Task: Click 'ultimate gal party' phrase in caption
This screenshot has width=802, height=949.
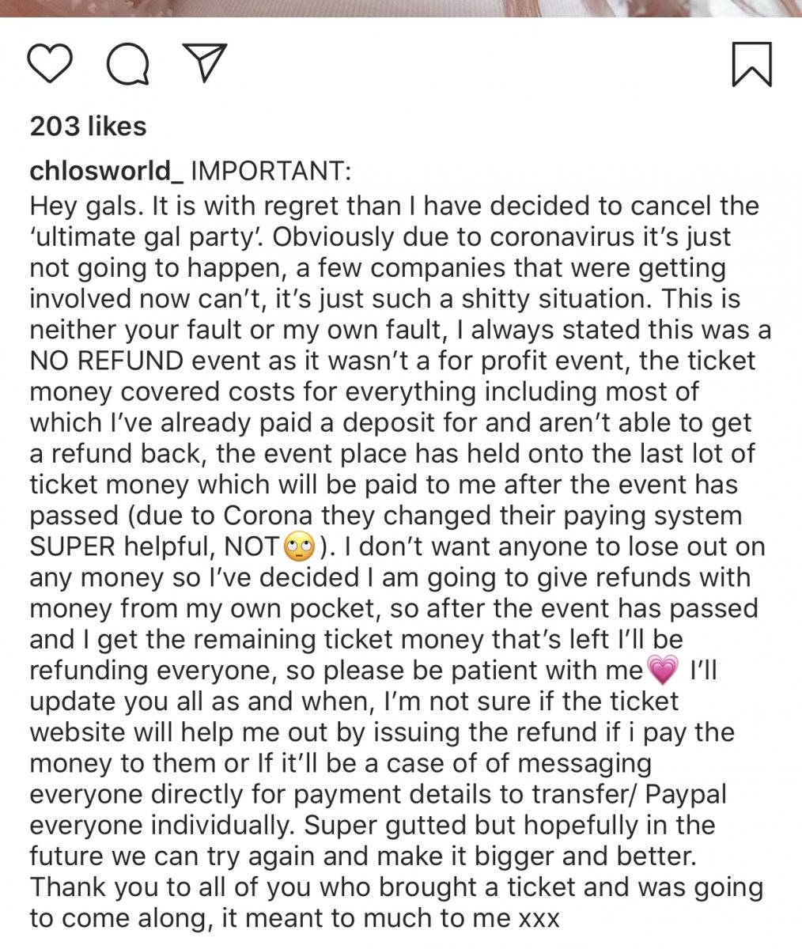Action: [x=147, y=236]
